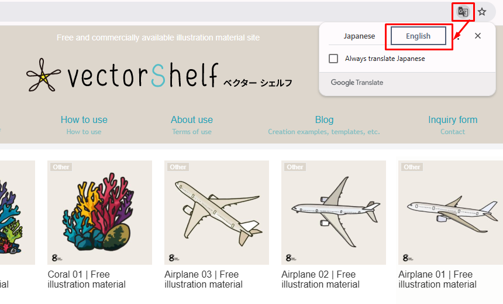Image resolution: width=503 pixels, height=304 pixels.
Task: Select the English translation tab
Action: click(418, 36)
